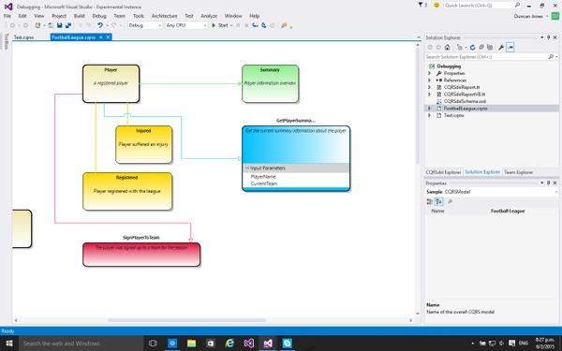This screenshot has width=562, height=351.
Task: Expand the CQRSdslReport.tt node
Action: (x=429, y=87)
